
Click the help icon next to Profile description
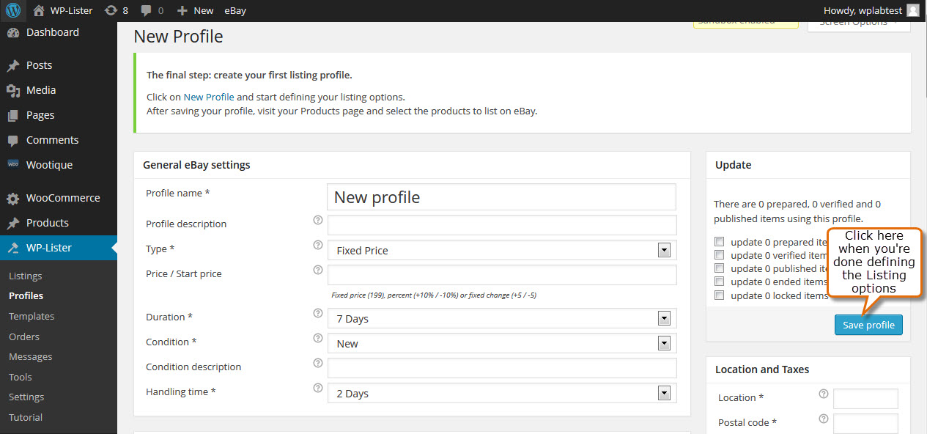tap(318, 219)
